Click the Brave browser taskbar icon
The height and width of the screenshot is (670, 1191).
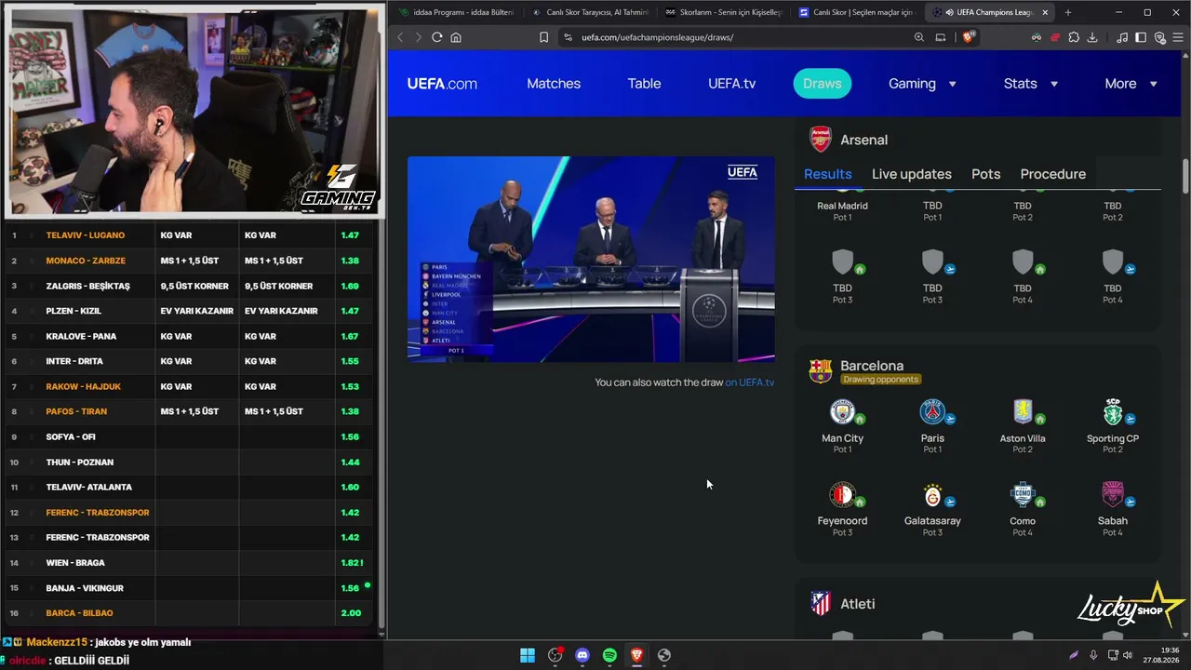(636, 655)
